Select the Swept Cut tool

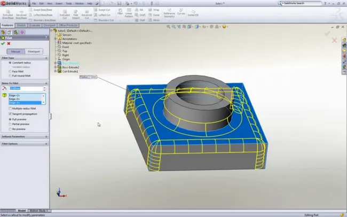(102, 10)
